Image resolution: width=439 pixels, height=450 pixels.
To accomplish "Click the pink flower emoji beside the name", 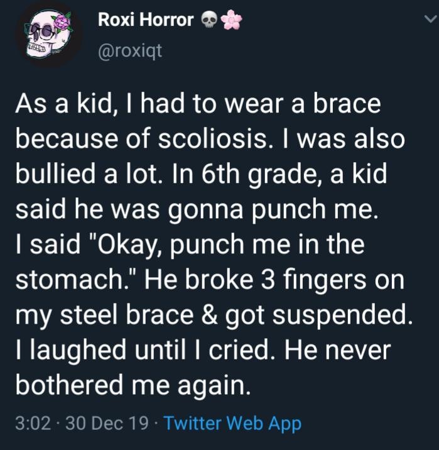I will point(232,21).
